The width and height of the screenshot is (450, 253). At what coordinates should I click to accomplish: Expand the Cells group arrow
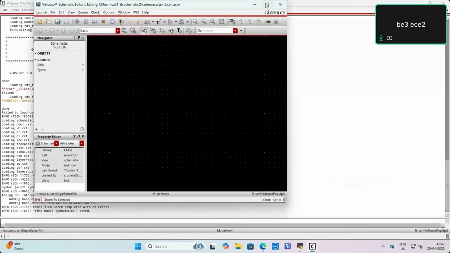[x=83, y=65]
